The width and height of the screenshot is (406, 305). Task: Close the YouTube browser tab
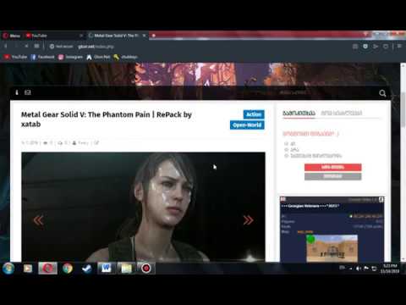[81, 36]
